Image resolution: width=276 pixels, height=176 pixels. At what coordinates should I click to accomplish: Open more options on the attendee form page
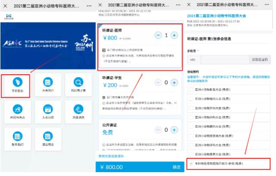(267, 5)
